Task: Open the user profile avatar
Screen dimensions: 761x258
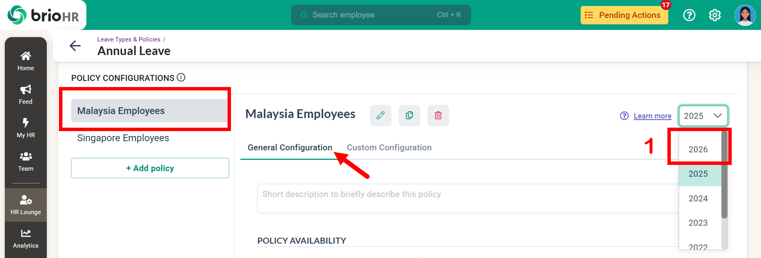Action: point(745,15)
